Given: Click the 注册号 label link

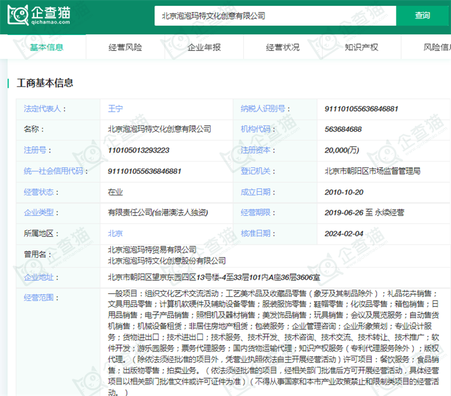Looking at the screenshot, I should (35, 150).
